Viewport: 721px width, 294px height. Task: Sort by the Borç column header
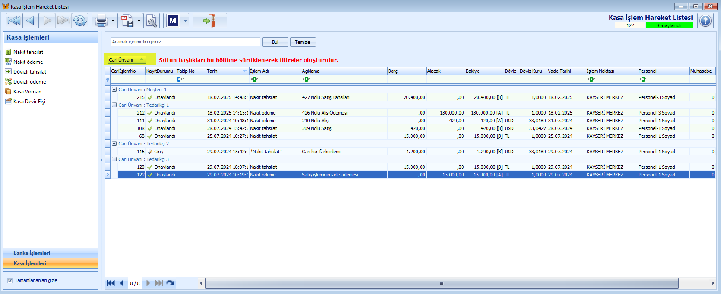[x=407, y=71]
